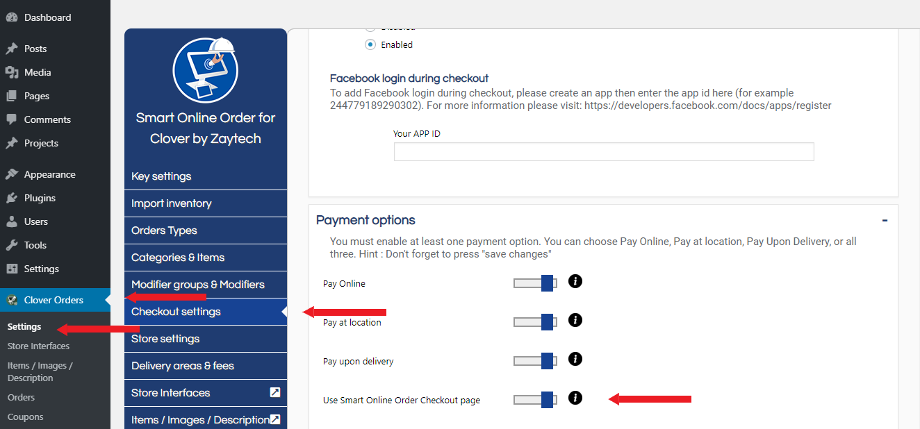Screen dimensions: 920x429
Task: Click the Projects pin icon
Action: click(x=12, y=143)
